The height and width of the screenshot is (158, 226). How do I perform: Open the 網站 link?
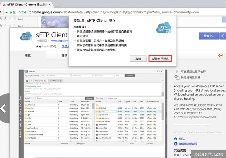(x=182, y=139)
